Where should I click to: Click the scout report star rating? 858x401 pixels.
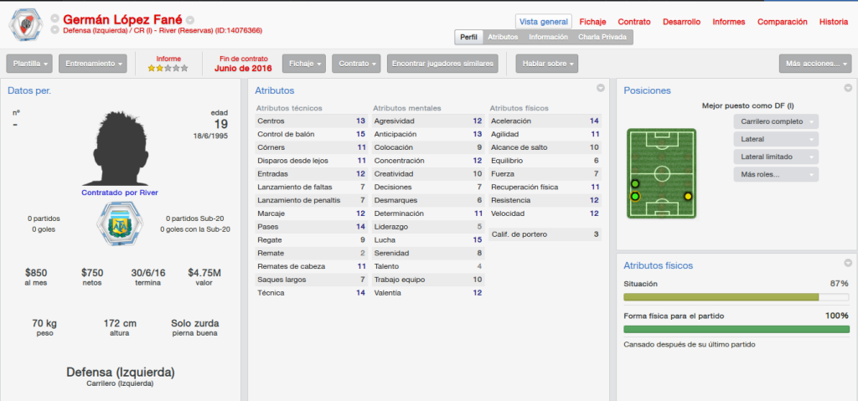click(x=168, y=69)
